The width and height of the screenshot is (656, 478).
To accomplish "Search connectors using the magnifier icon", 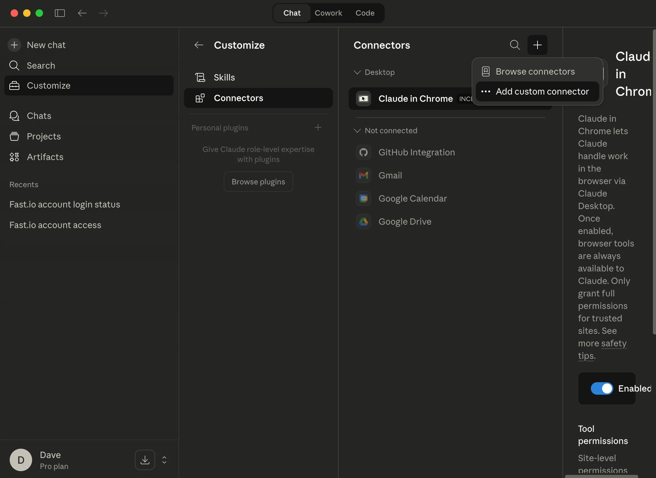I will pos(515,45).
